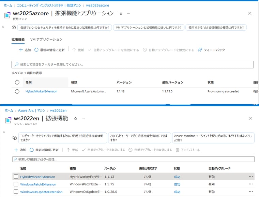Open ellipsis menu for WindowsPatchExtension row
Viewport: 259px width, 197px height.
pos(251,184)
